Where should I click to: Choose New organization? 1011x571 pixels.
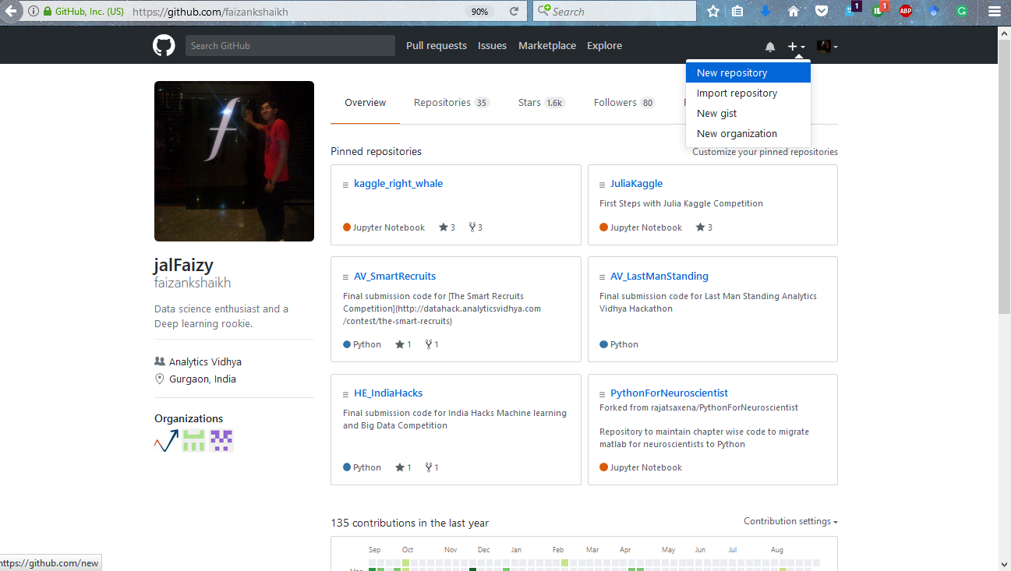[748, 133]
